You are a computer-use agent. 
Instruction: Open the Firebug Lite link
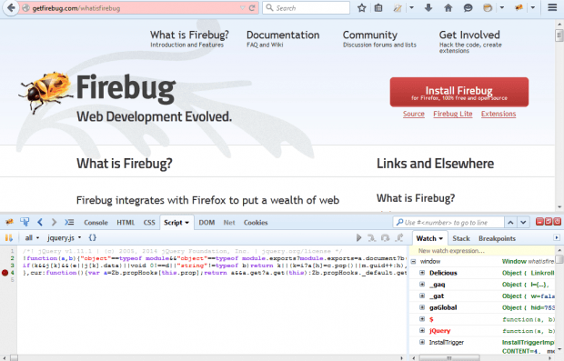[x=452, y=114]
